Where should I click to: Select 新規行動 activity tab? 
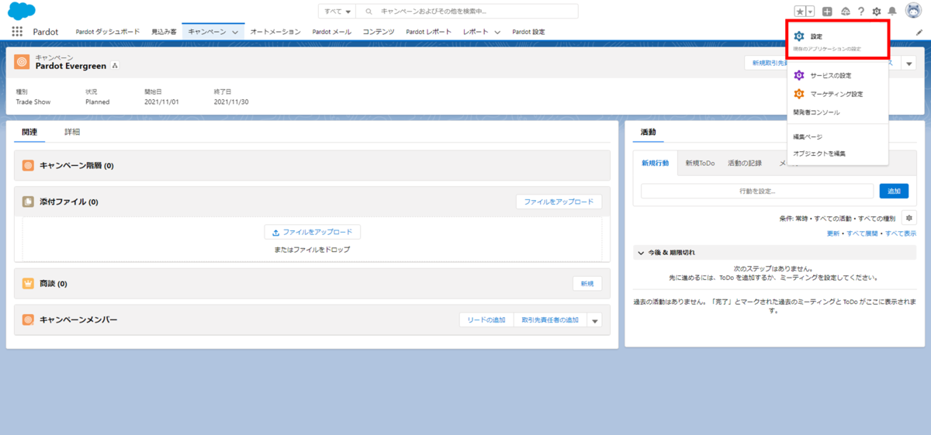click(x=656, y=163)
